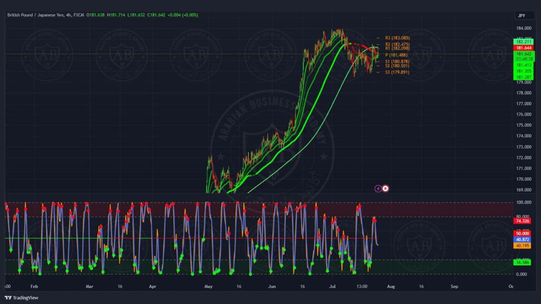Click the low price value L181.632
The width and height of the screenshot is (541, 304).
(x=136, y=15)
